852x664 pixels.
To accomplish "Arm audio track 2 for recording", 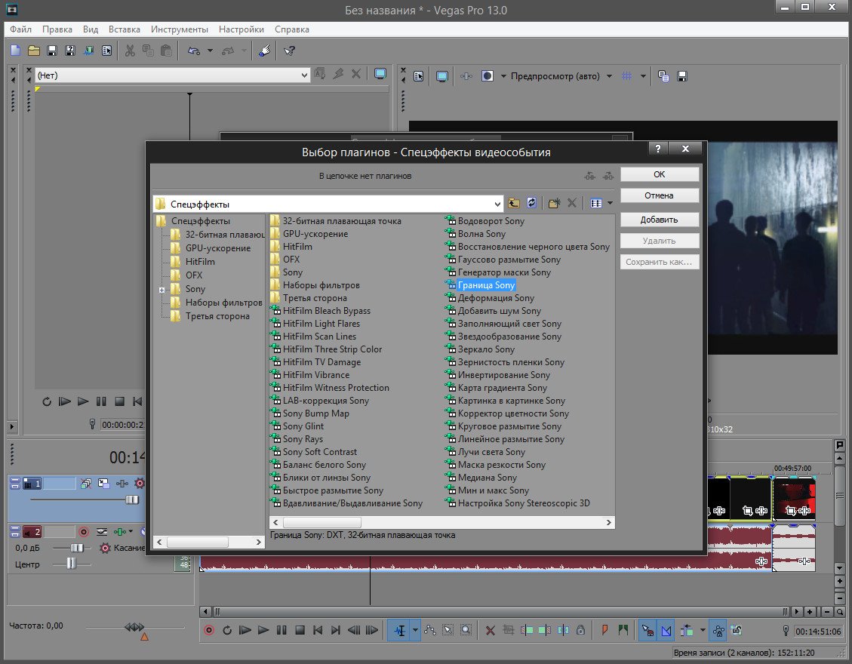I will pyautogui.click(x=84, y=532).
